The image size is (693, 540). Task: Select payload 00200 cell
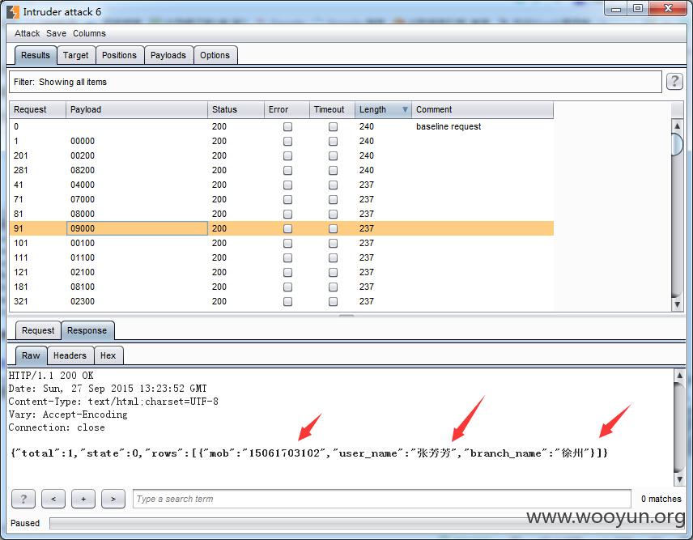137,155
